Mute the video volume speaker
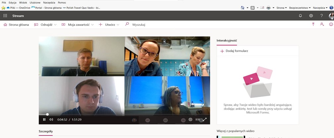Viewport: 334px width, 138px height. tap(51, 120)
